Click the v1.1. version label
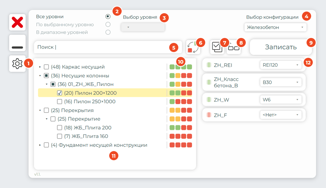Viewport: 326px width, 188px height. click(x=37, y=174)
